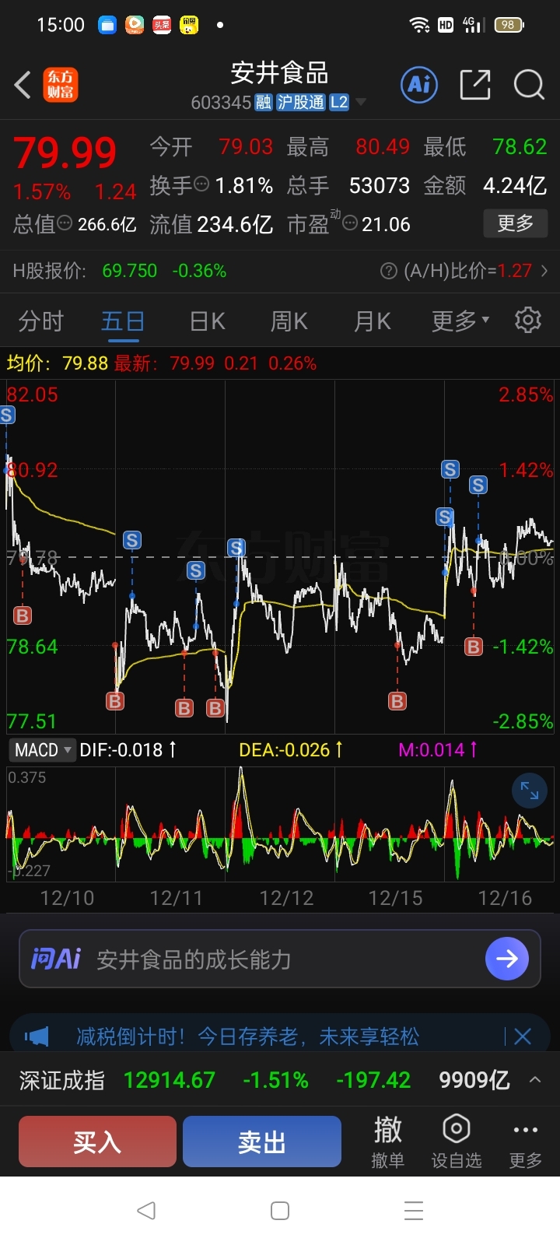Open the search magnifier icon
The height and width of the screenshot is (1245, 560).
point(529,85)
